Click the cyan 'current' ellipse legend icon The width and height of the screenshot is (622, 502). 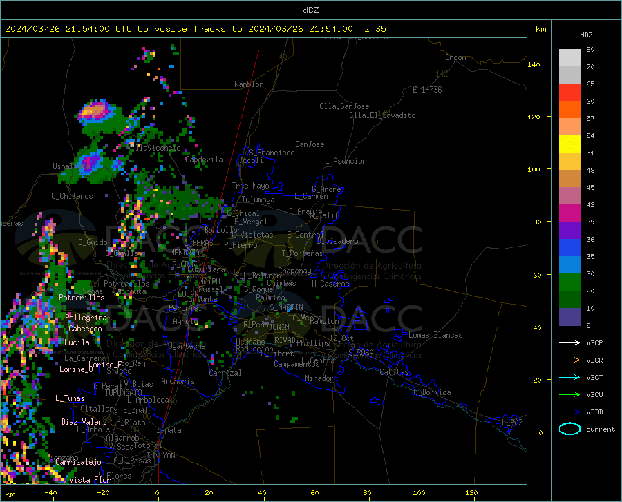coord(569,429)
